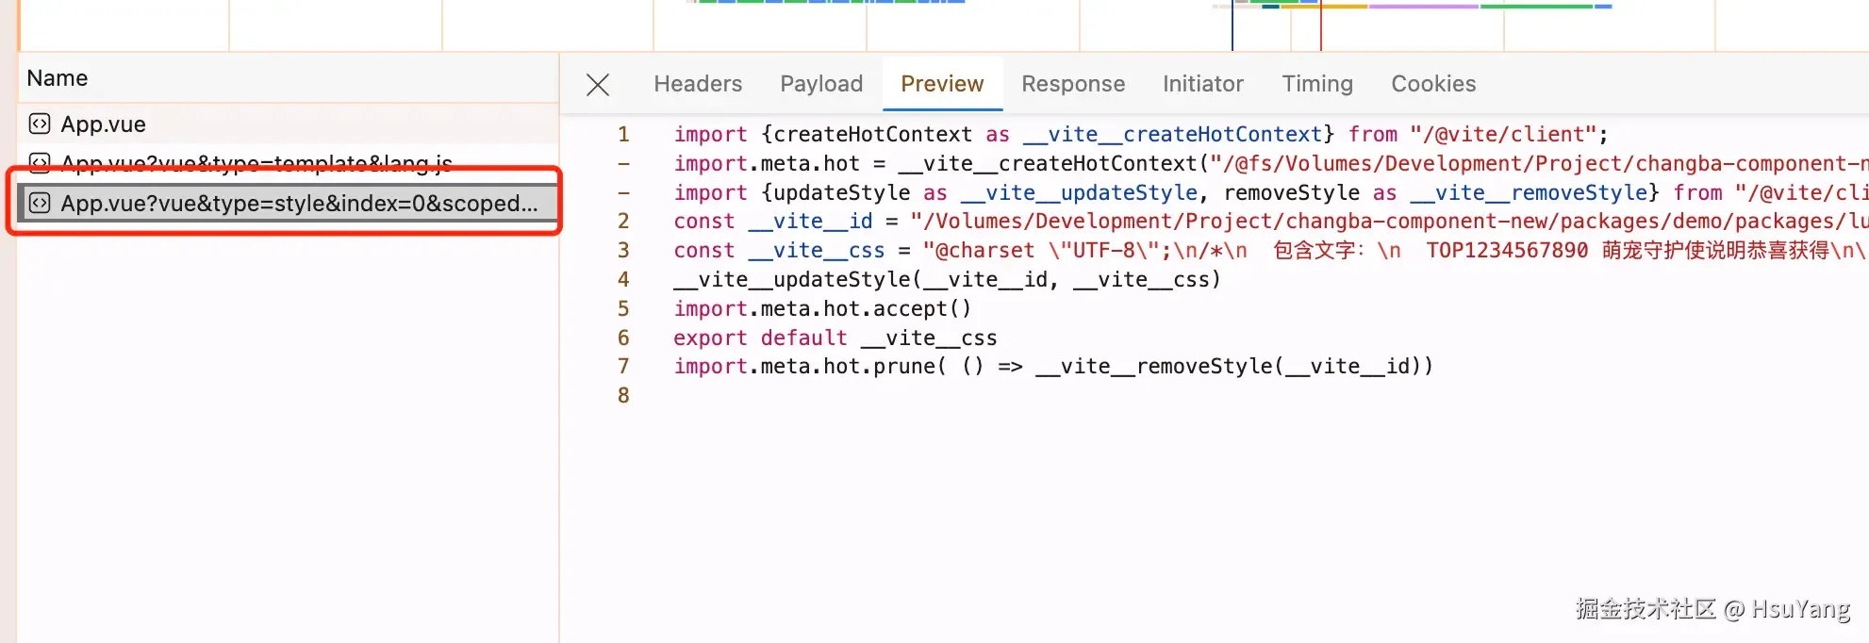Click the red load marker in timeline
Screen dimensions: 1869x643
tap(1320, 26)
